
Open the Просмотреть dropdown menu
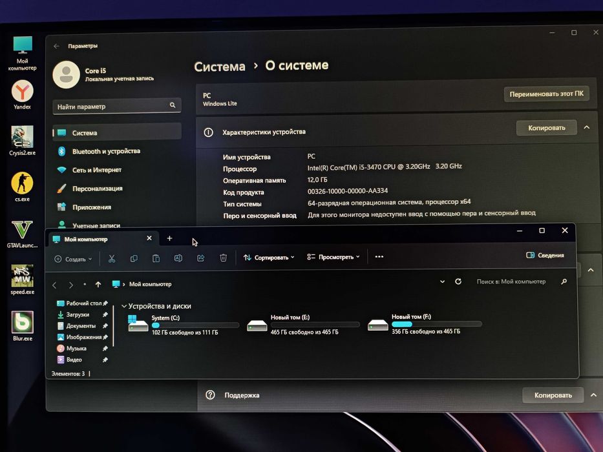(333, 257)
